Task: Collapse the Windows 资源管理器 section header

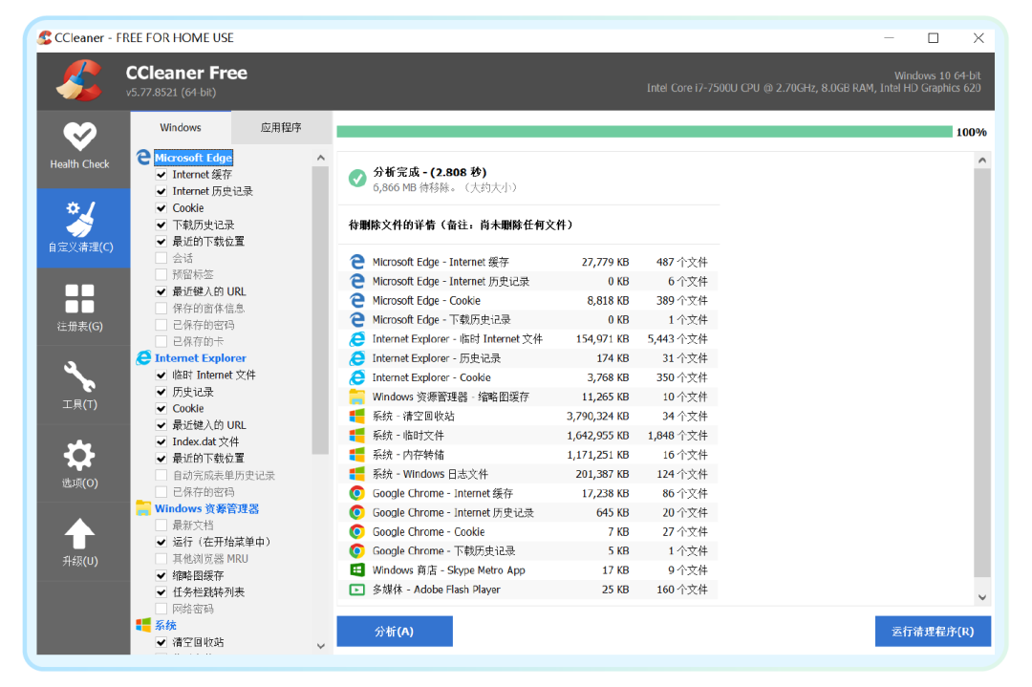Action: point(205,508)
